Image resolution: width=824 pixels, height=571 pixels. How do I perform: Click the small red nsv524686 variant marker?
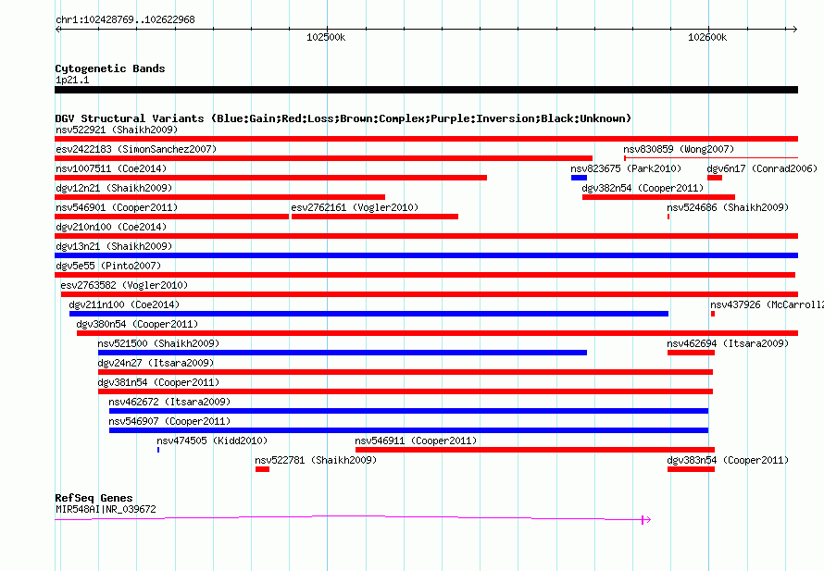[x=668, y=217]
